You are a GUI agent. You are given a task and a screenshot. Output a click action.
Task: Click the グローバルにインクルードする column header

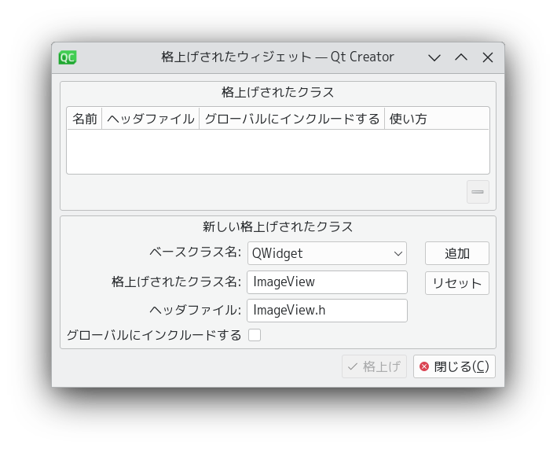(x=292, y=119)
